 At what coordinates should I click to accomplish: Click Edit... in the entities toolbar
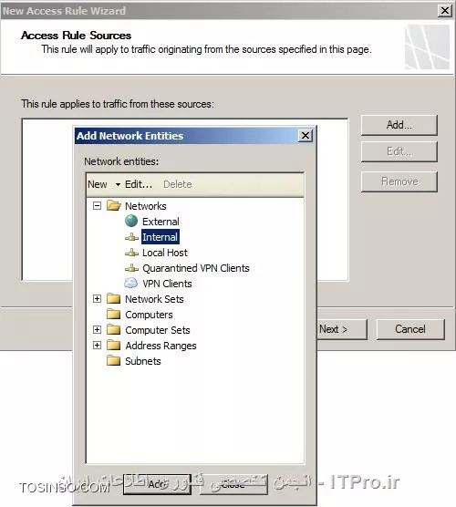139,184
